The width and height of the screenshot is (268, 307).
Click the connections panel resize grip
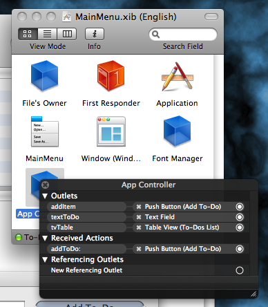tap(253, 294)
